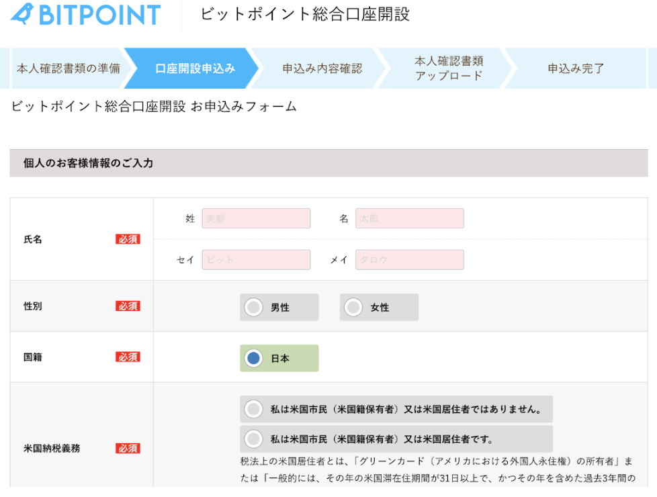This screenshot has width=657, height=497.
Task: Choose 米国居住者です radio option
Action: (x=253, y=439)
